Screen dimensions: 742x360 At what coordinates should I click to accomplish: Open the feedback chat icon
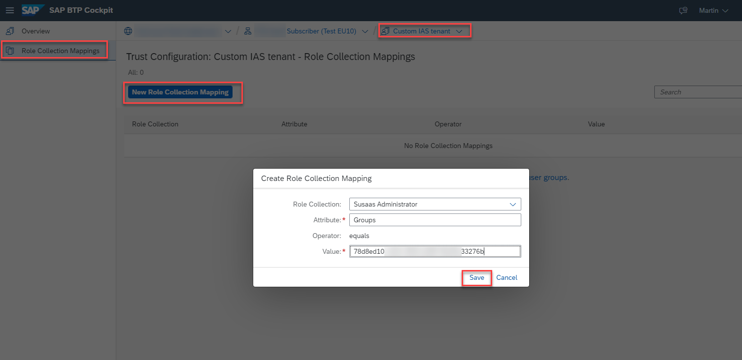pyautogui.click(x=683, y=10)
